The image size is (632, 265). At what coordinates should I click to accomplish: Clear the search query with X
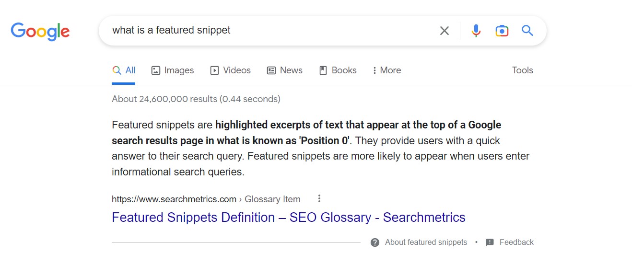coord(445,31)
